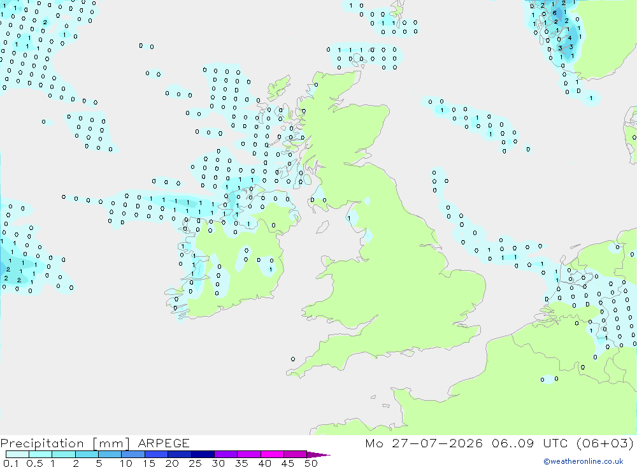
Task: Pick the 25–30 mm legend color swatch
Action: tap(203, 454)
